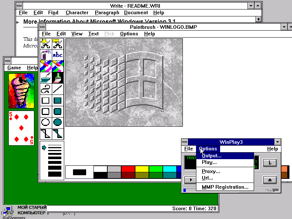Image resolution: width=292 pixels, height=219 pixels.
Task: Select Proxy... in the Options dropdown
Action: 211,172
